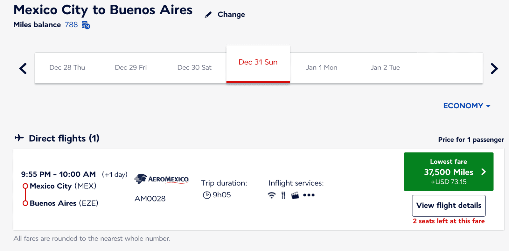Click the meal service cutlery icon
The width and height of the screenshot is (509, 251).
click(283, 195)
